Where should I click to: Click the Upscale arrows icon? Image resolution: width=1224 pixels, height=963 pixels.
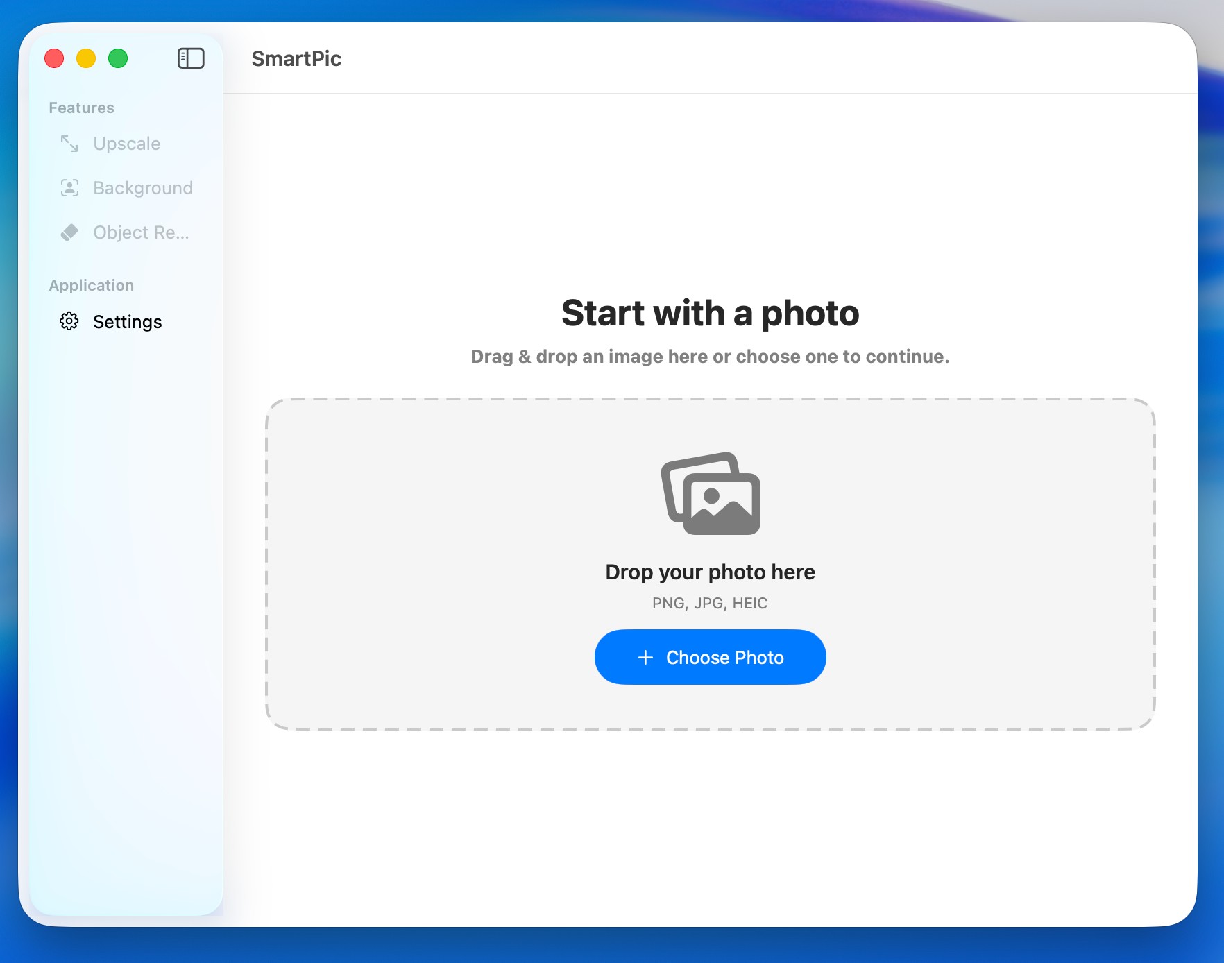(69, 144)
